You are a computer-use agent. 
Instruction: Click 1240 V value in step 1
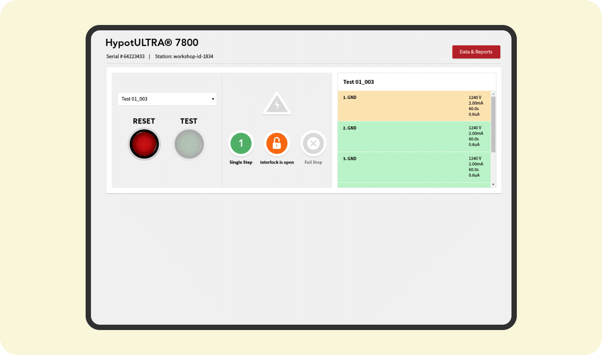475,97
